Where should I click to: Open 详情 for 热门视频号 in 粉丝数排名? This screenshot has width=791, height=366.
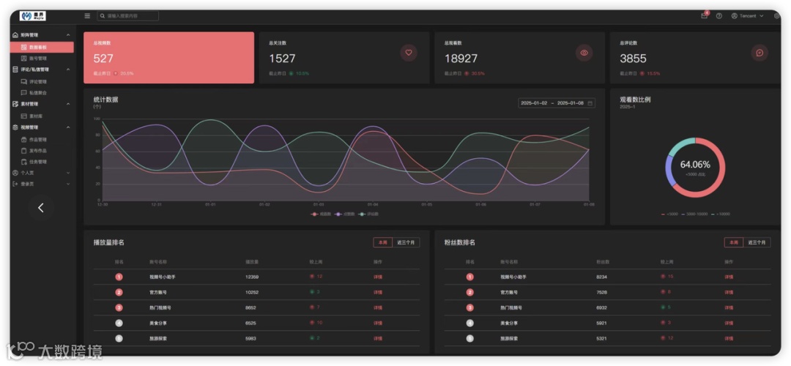pos(729,307)
